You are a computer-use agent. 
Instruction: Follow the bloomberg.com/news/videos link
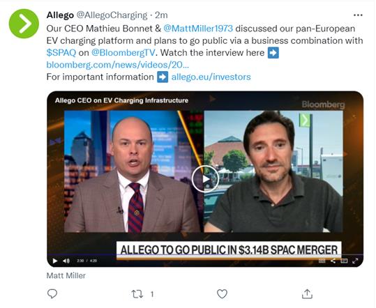[117, 65]
